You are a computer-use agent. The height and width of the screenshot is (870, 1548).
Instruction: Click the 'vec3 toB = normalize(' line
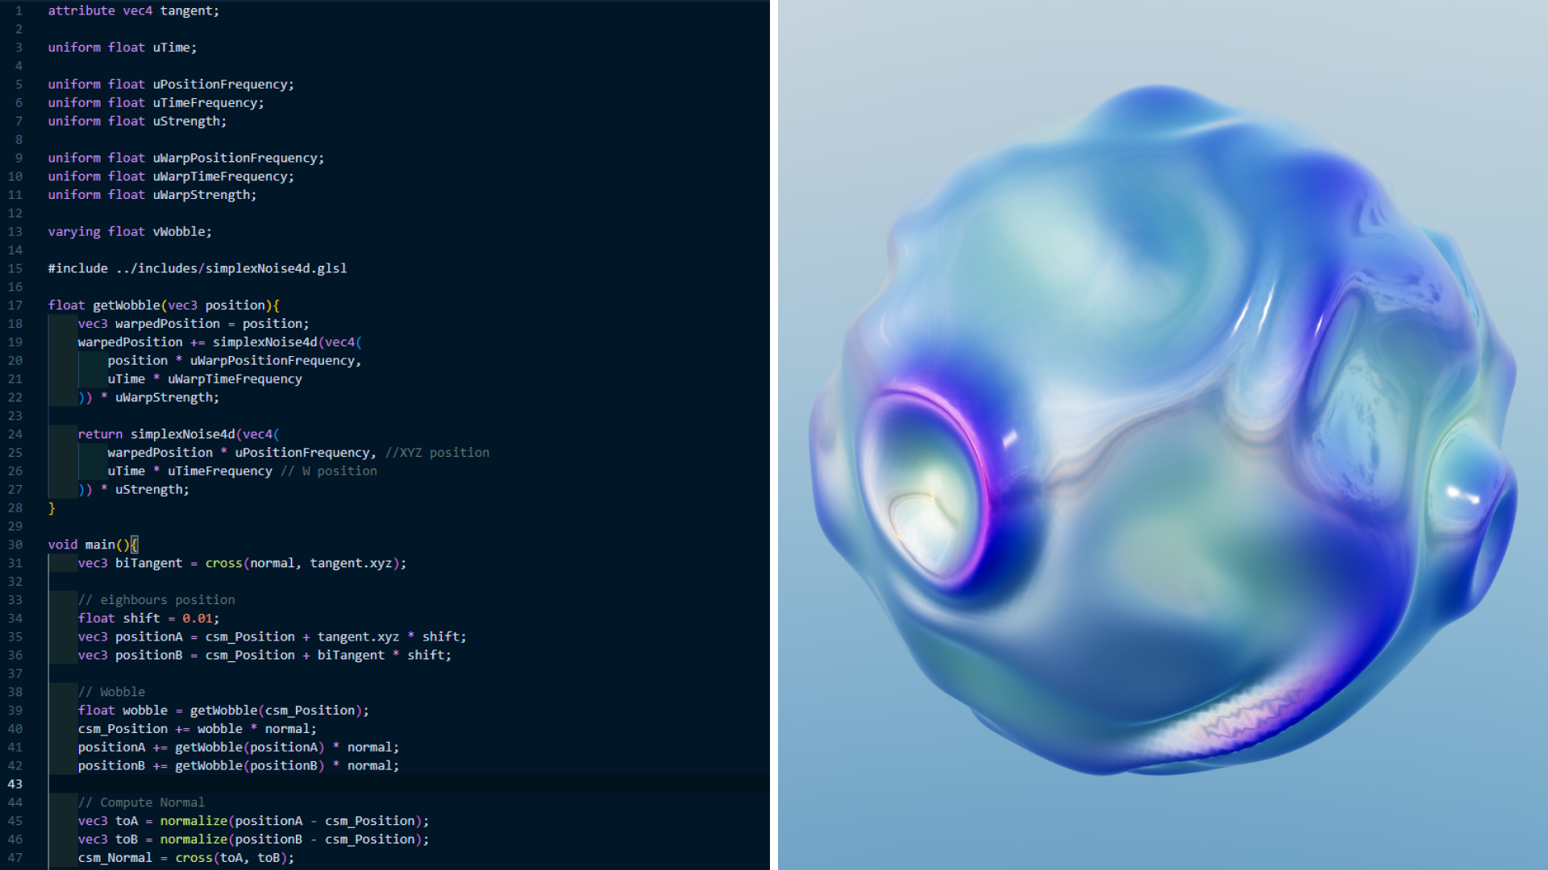click(x=253, y=840)
